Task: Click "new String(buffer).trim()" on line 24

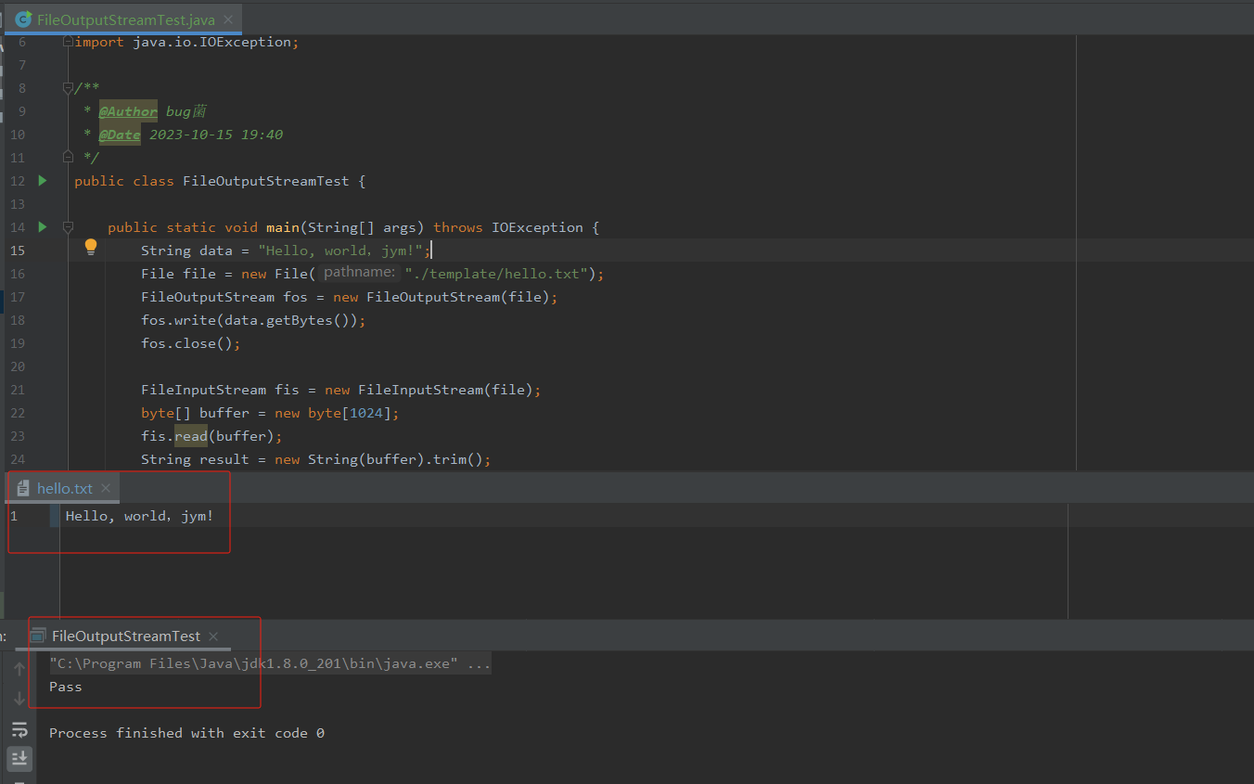Action: tap(378, 459)
